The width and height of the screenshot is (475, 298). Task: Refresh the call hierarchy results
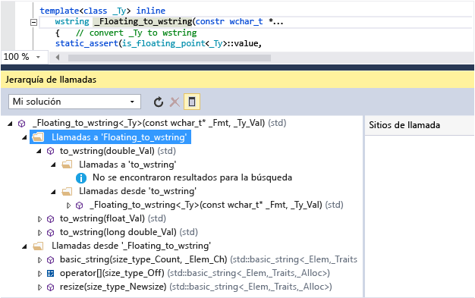pyautogui.click(x=159, y=102)
